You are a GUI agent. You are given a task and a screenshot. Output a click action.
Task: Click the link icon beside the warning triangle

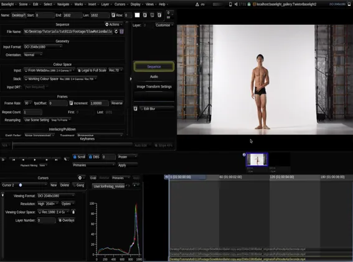203,4
